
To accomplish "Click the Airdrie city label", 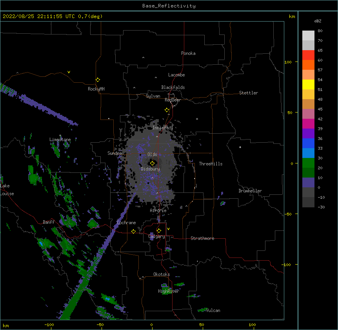I will coord(158,210).
